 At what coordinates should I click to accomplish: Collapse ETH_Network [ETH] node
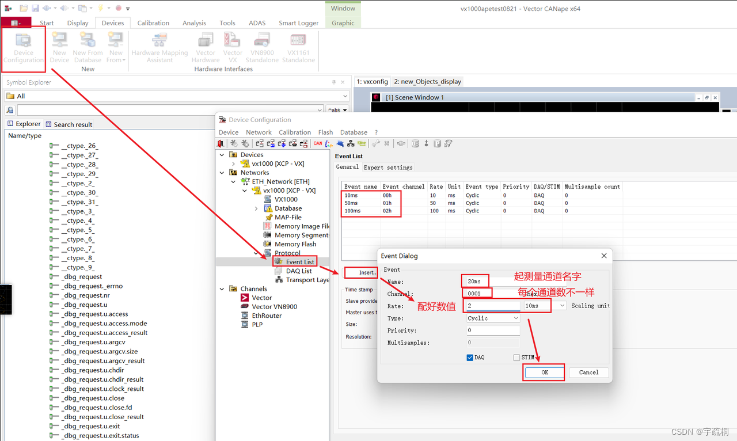click(233, 181)
